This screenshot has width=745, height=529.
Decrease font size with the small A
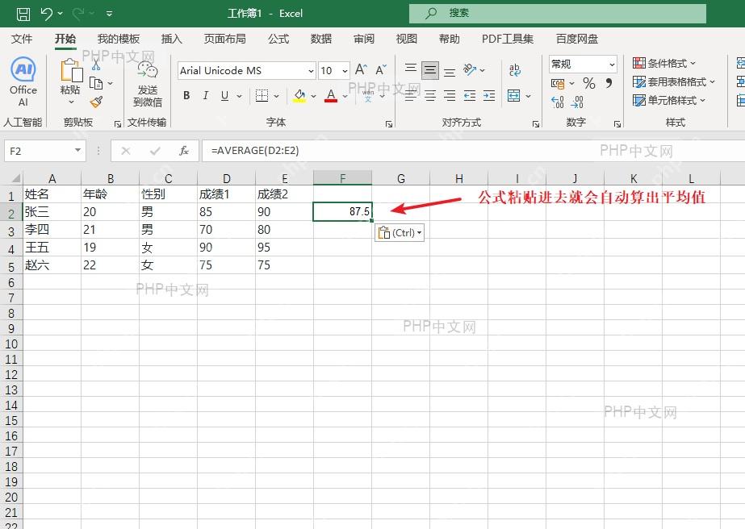pyautogui.click(x=381, y=70)
